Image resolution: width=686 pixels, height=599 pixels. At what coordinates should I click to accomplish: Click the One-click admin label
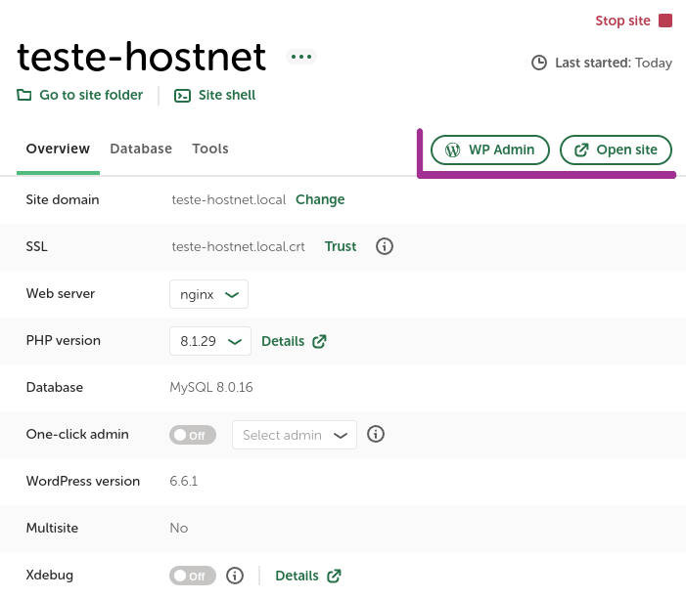(77, 434)
